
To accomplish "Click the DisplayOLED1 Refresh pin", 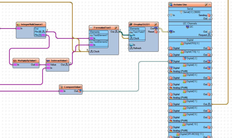I will pos(129,48).
